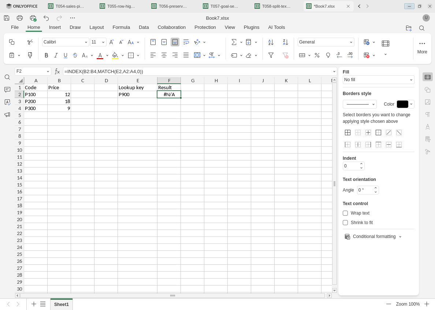This screenshot has width=435, height=310.
Task: Click the Angle input field
Action: click(x=365, y=190)
